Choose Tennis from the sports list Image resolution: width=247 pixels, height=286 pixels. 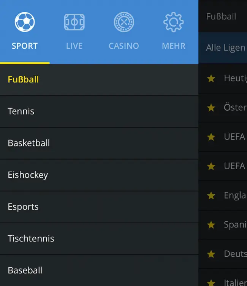pyautogui.click(x=99, y=111)
